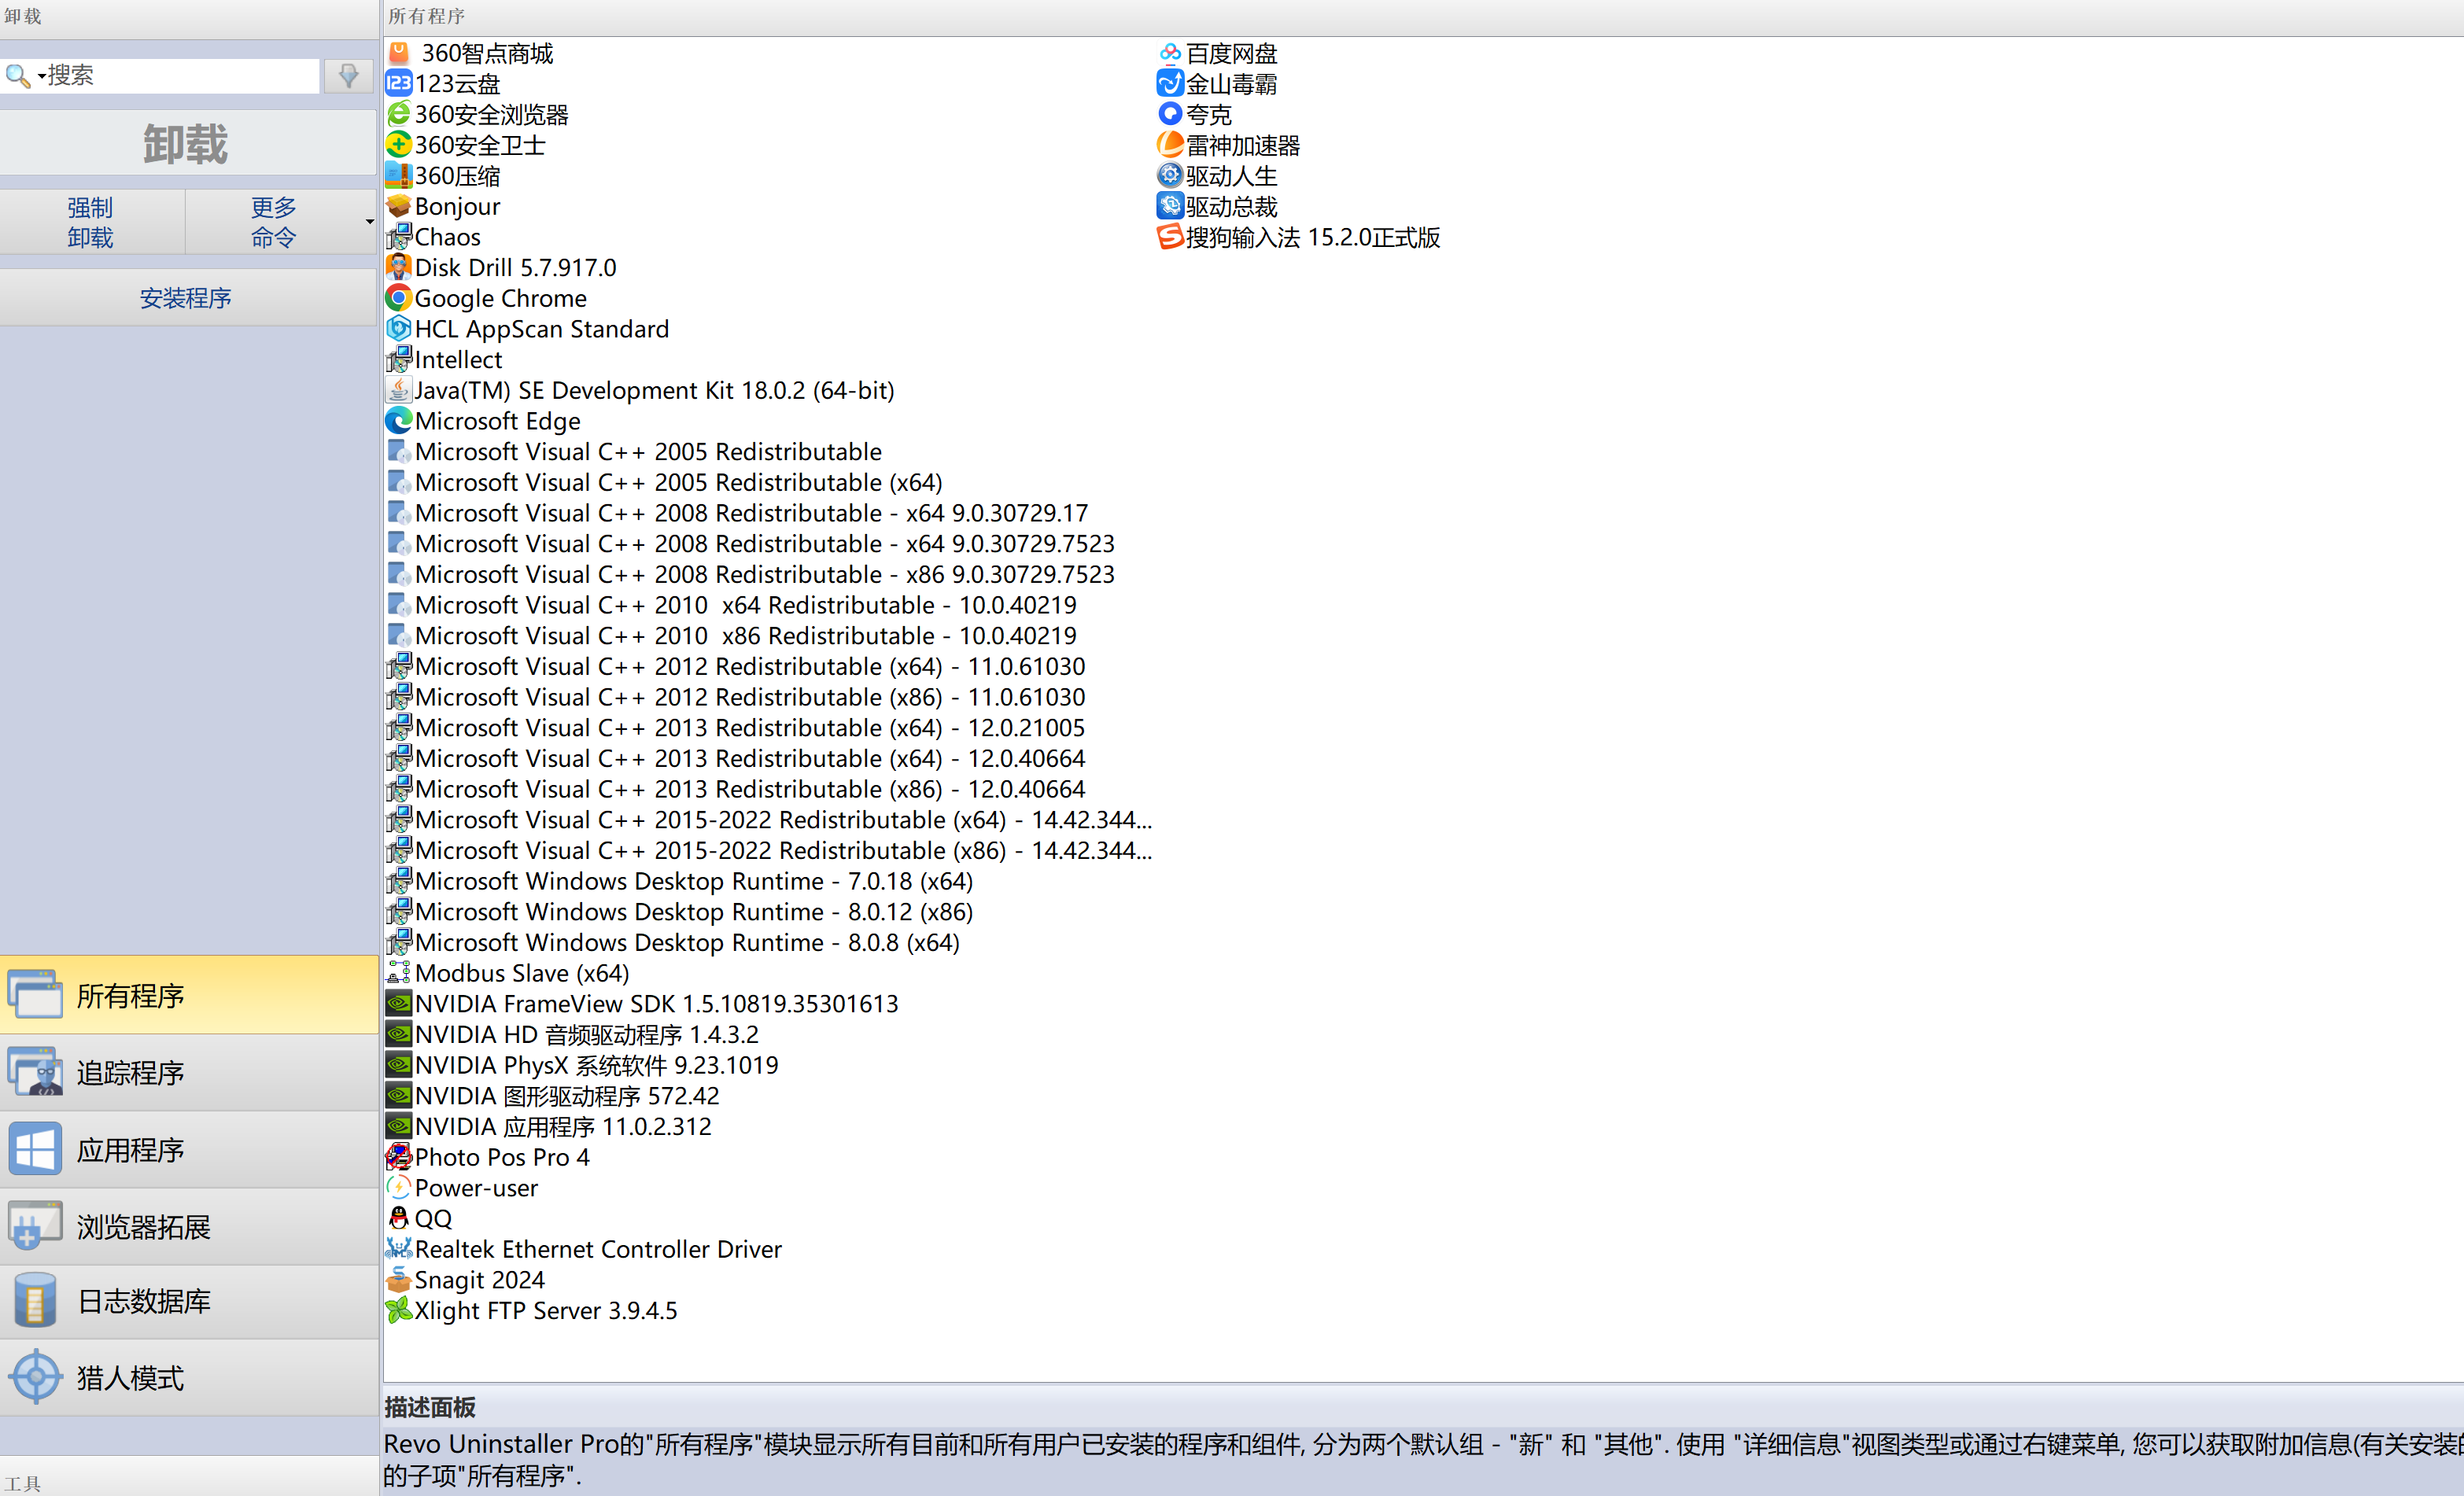Viewport: 2464px width, 1496px height.
Task: Select Windows Desktop Runtime 7.0.18 (x64)
Action: coord(680,881)
